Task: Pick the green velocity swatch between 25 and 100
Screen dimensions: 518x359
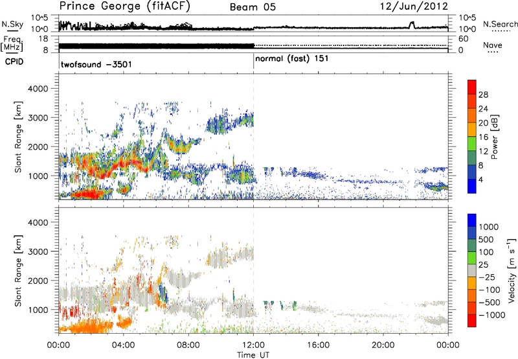Action: [x=472, y=258]
